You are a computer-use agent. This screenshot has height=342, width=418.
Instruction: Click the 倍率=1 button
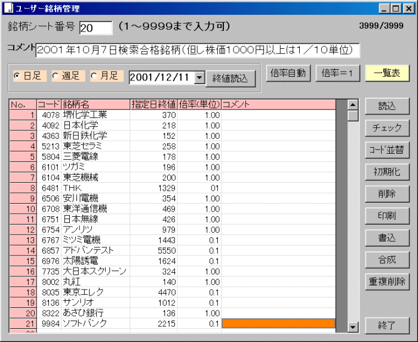(337, 73)
